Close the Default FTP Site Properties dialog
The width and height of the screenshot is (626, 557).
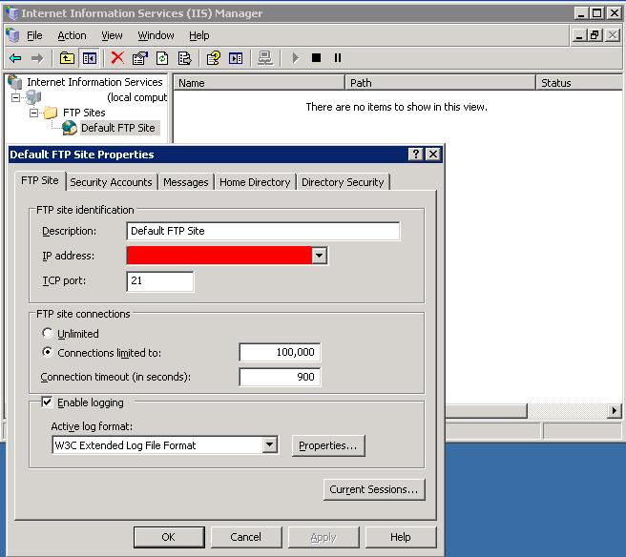coord(433,154)
